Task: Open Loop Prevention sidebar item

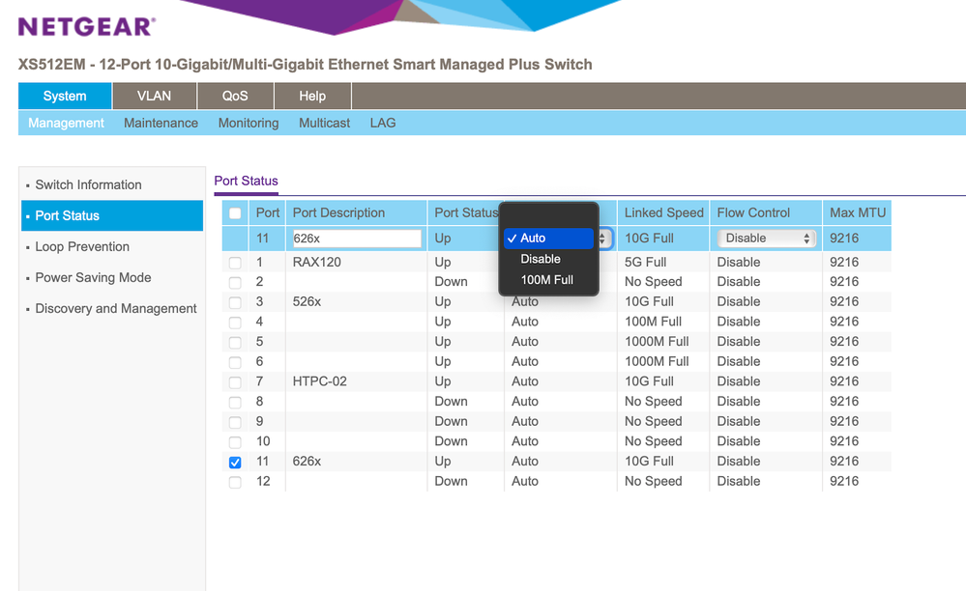Action: pyautogui.click(x=82, y=246)
